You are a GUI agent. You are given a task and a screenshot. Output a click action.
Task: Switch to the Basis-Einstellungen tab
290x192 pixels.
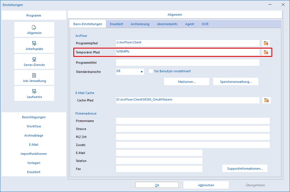click(x=88, y=24)
